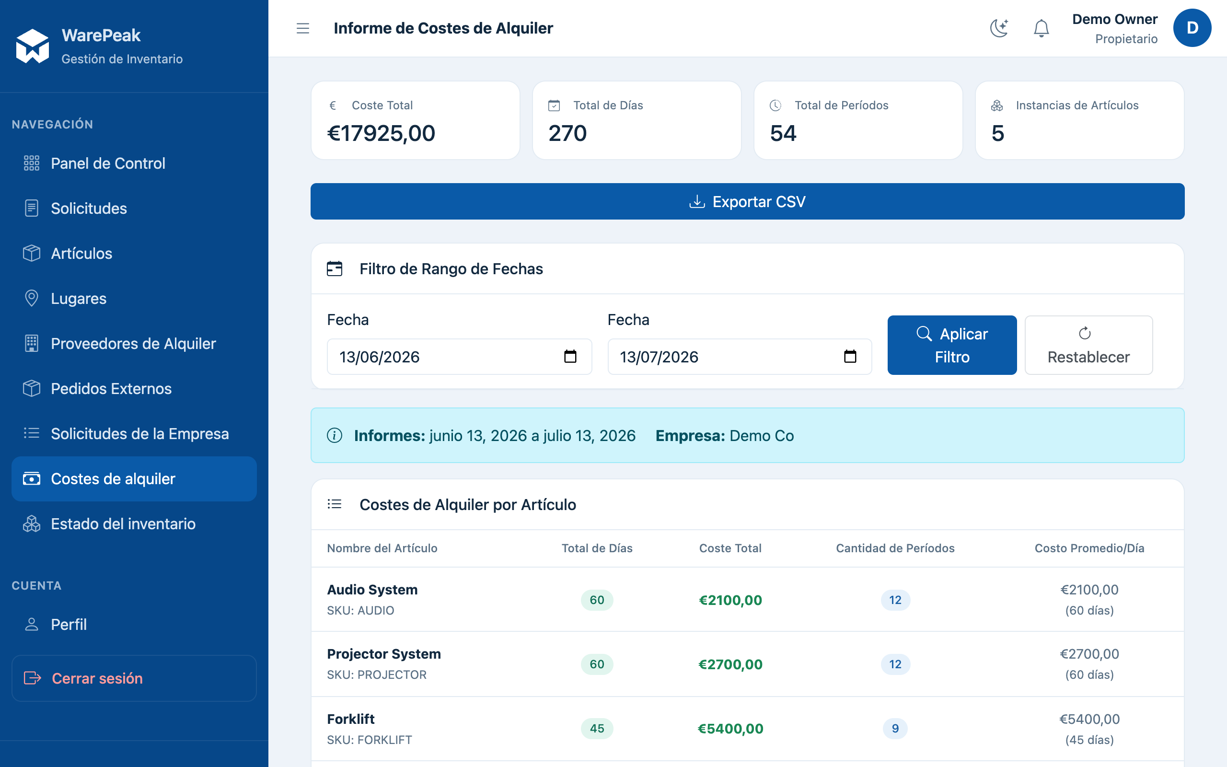Click Coste Total column header
This screenshot has width=1227, height=767.
(x=730, y=548)
